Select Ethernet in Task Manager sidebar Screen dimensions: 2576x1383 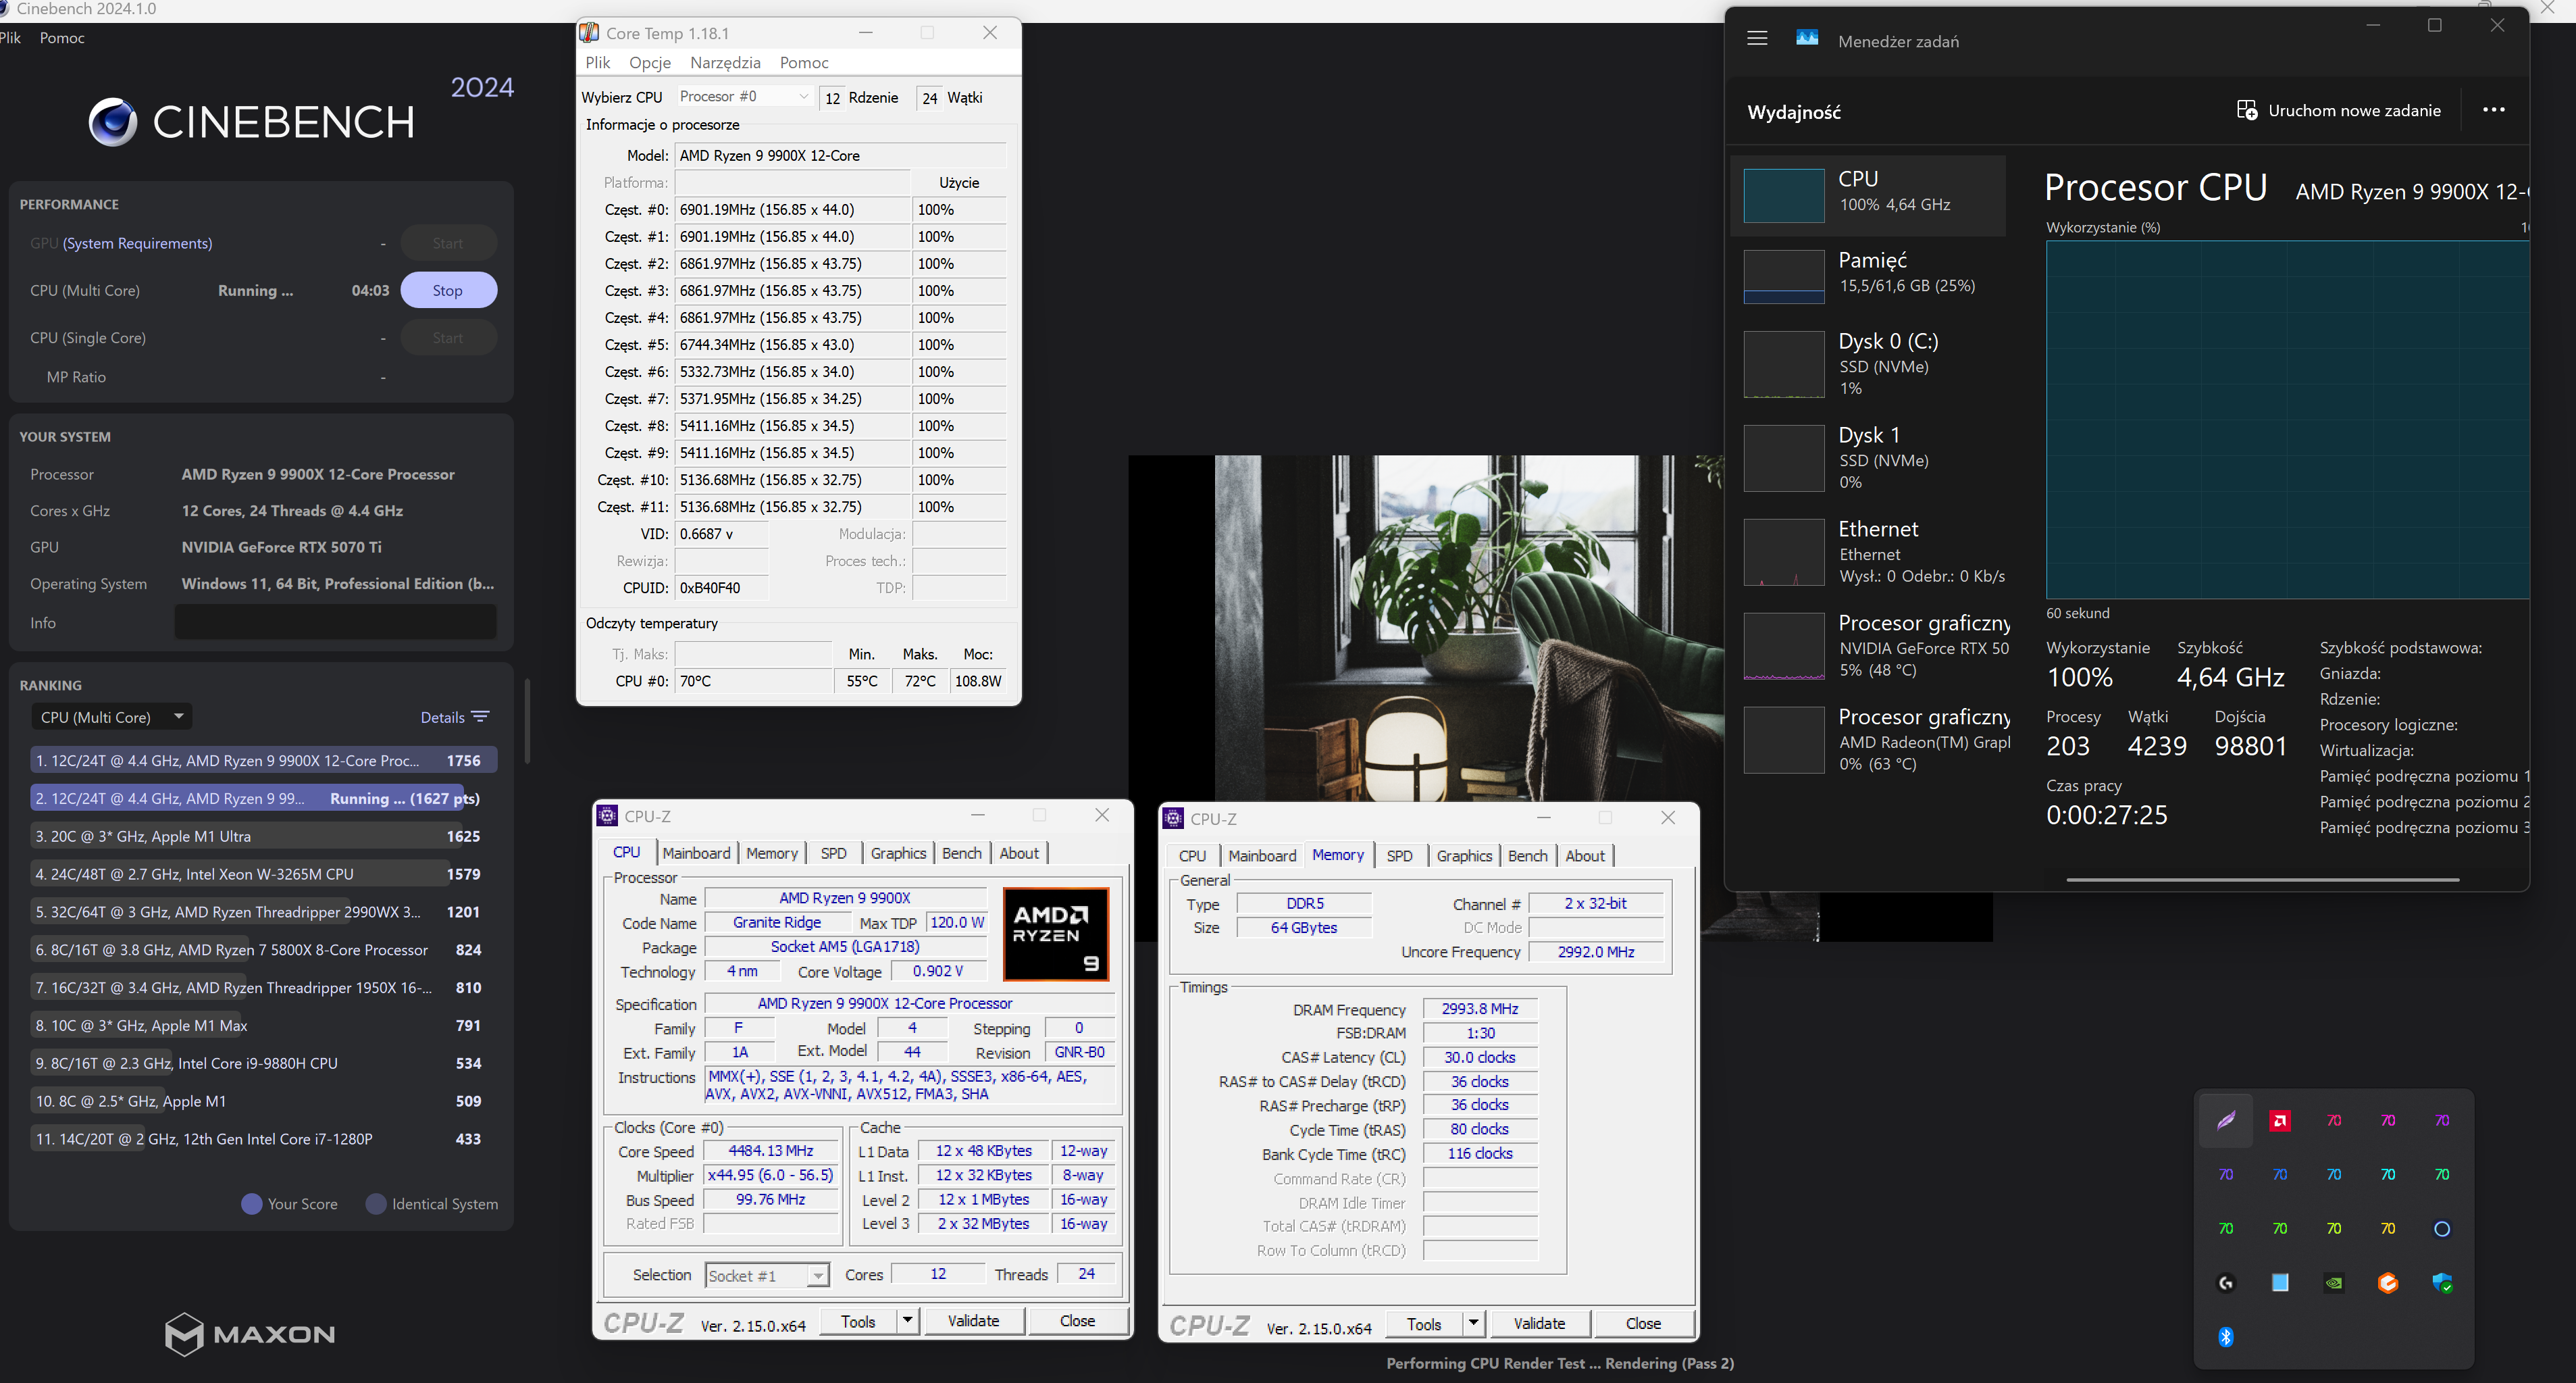coord(1868,551)
